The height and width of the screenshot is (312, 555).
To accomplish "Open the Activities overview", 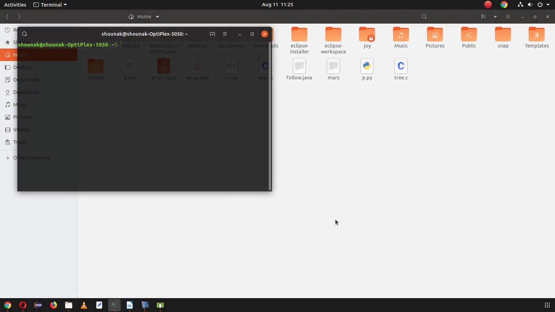I will [15, 4].
